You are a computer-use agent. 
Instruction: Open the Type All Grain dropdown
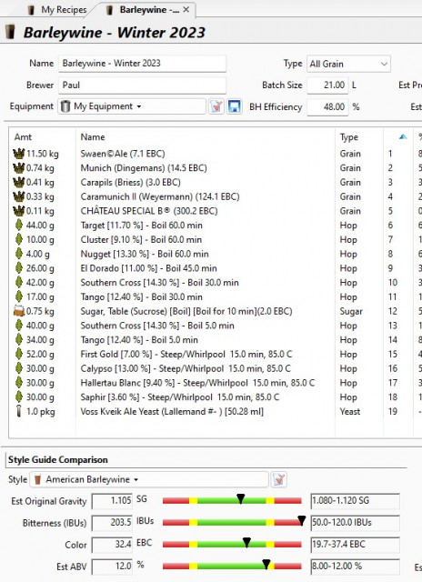pos(348,64)
